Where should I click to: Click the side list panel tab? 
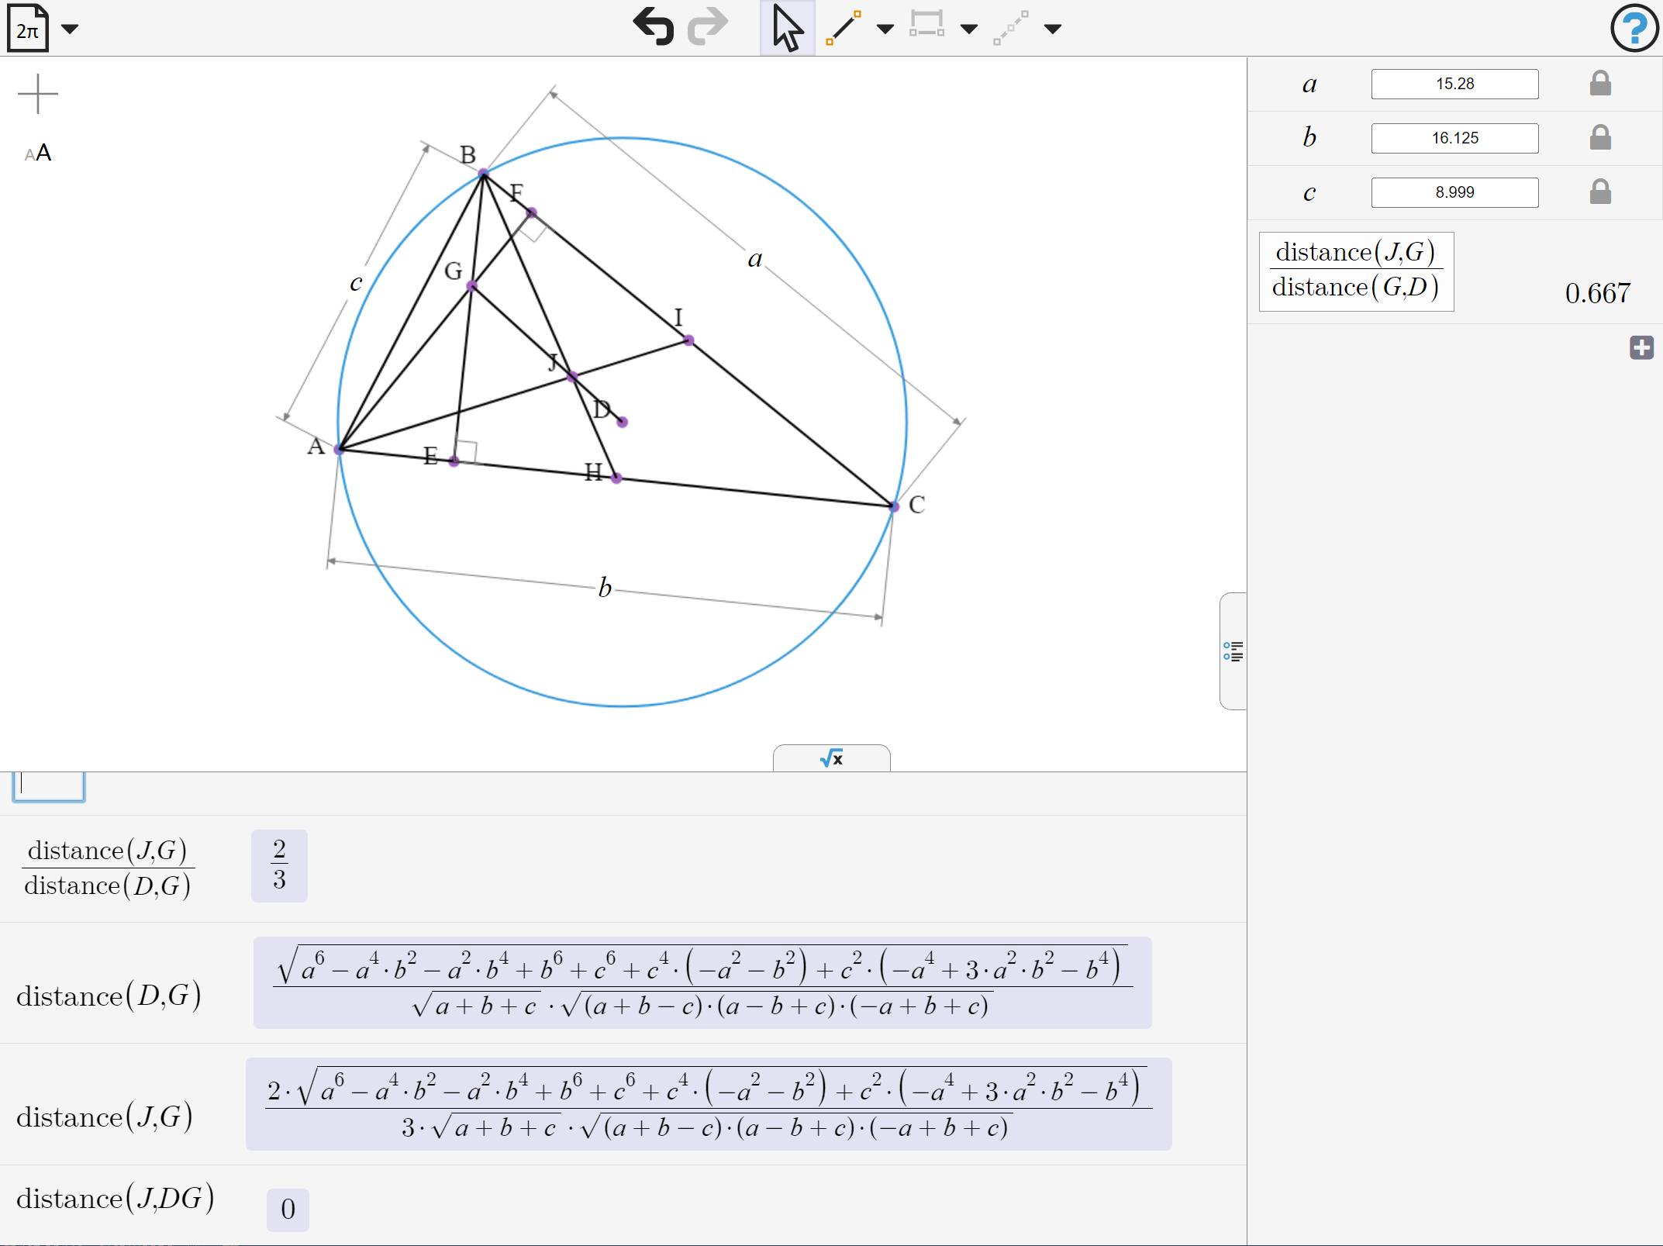tap(1233, 651)
